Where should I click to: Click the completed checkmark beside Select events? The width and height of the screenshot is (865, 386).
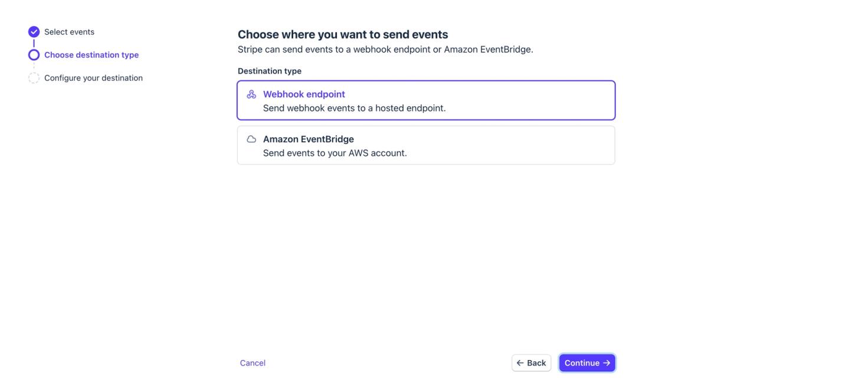34,32
